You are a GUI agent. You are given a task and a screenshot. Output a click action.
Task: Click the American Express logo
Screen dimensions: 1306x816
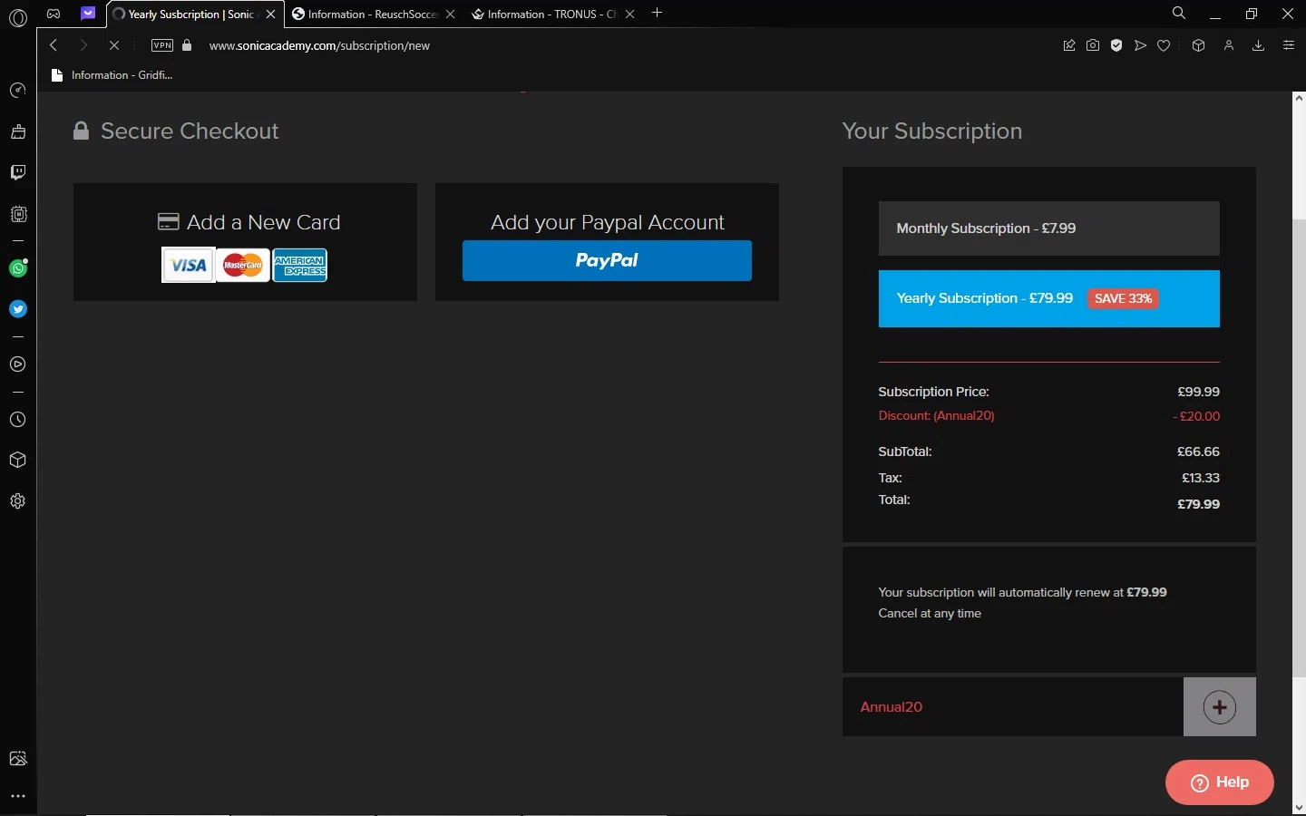tap(300, 266)
